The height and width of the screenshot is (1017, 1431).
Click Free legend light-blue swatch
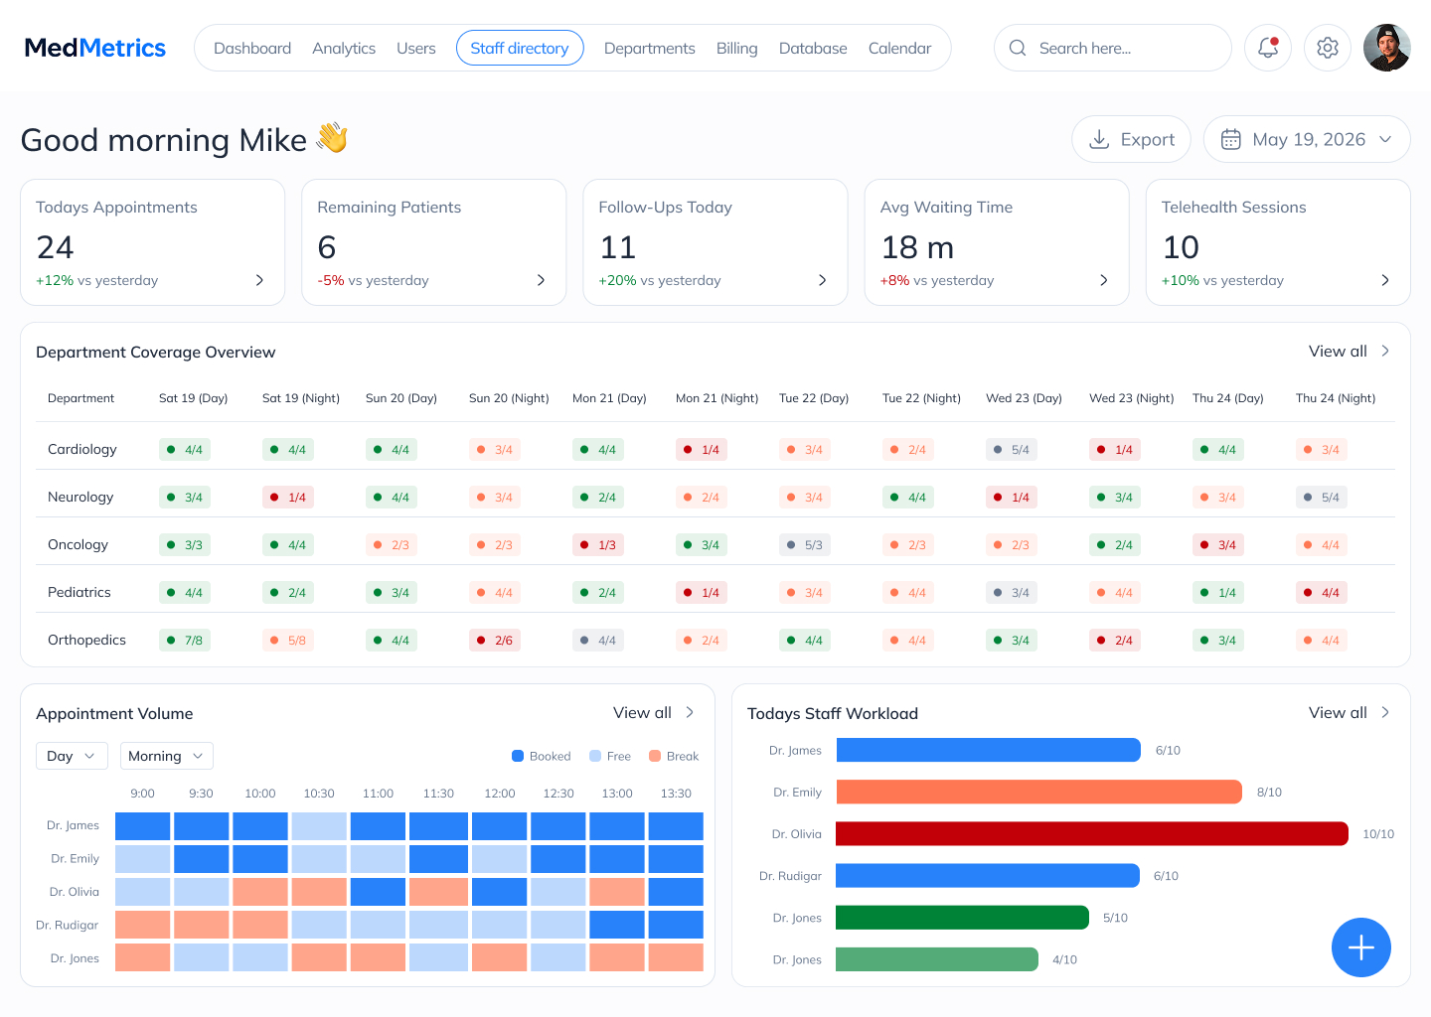click(595, 756)
